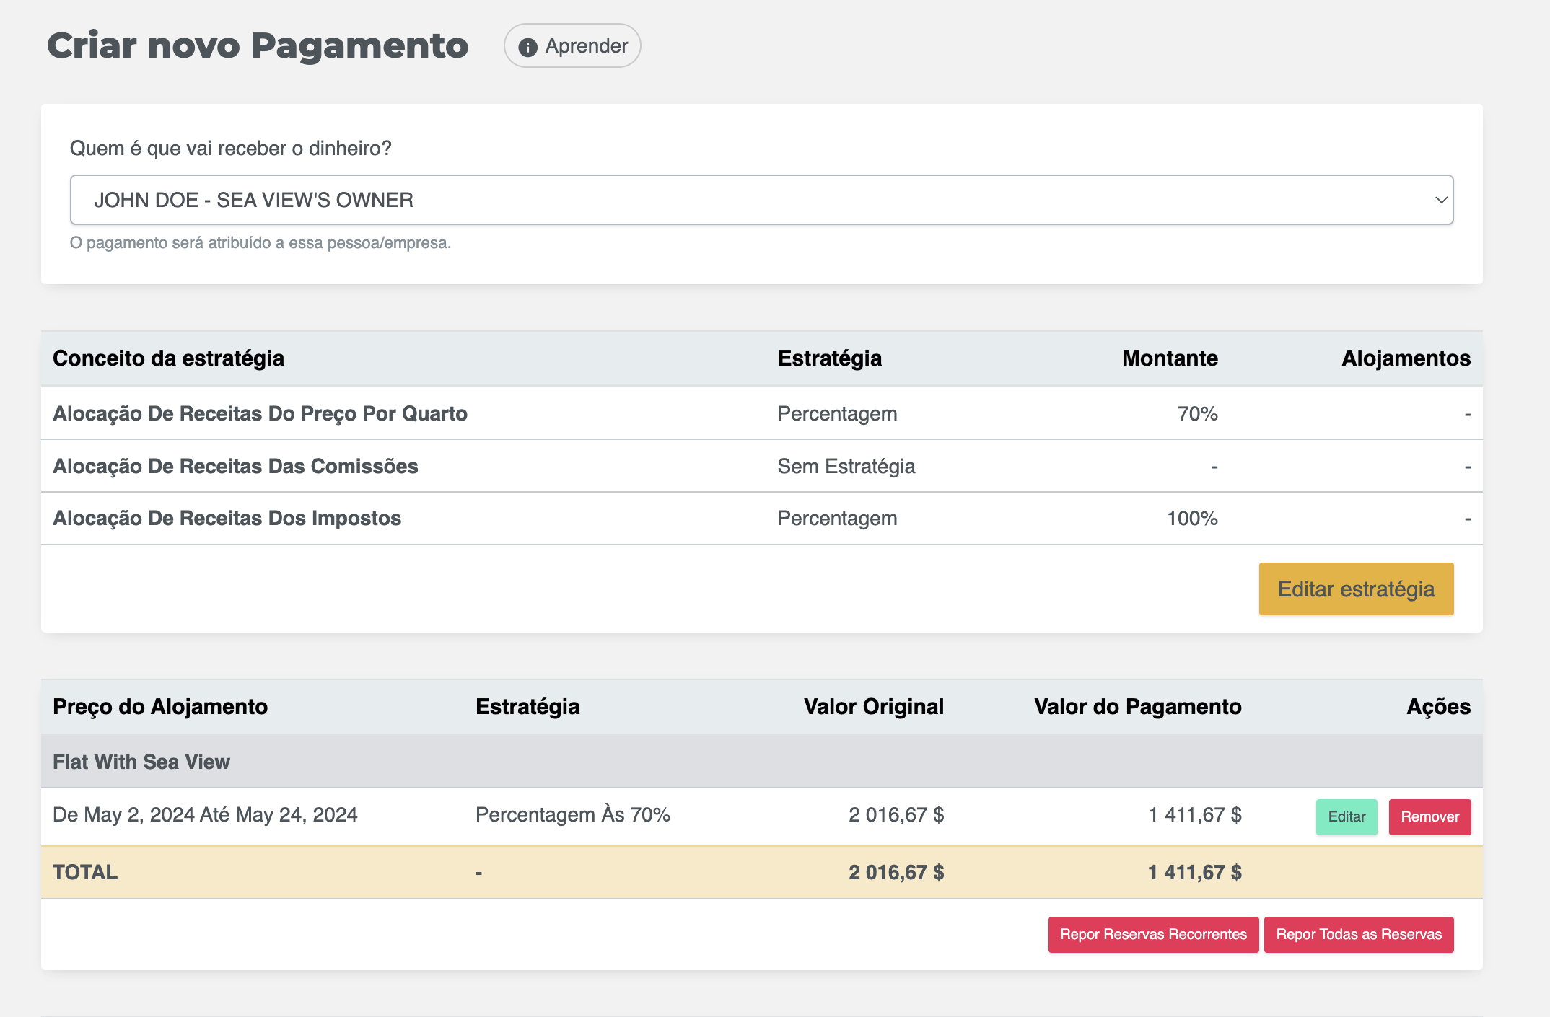Click the Valor Original column header
The width and height of the screenshot is (1550, 1017).
[873, 707]
